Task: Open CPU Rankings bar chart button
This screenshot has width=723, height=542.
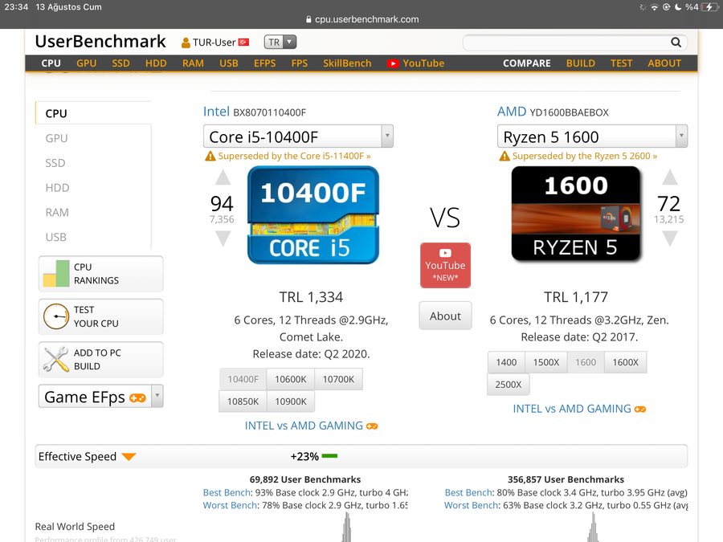Action: click(101, 274)
